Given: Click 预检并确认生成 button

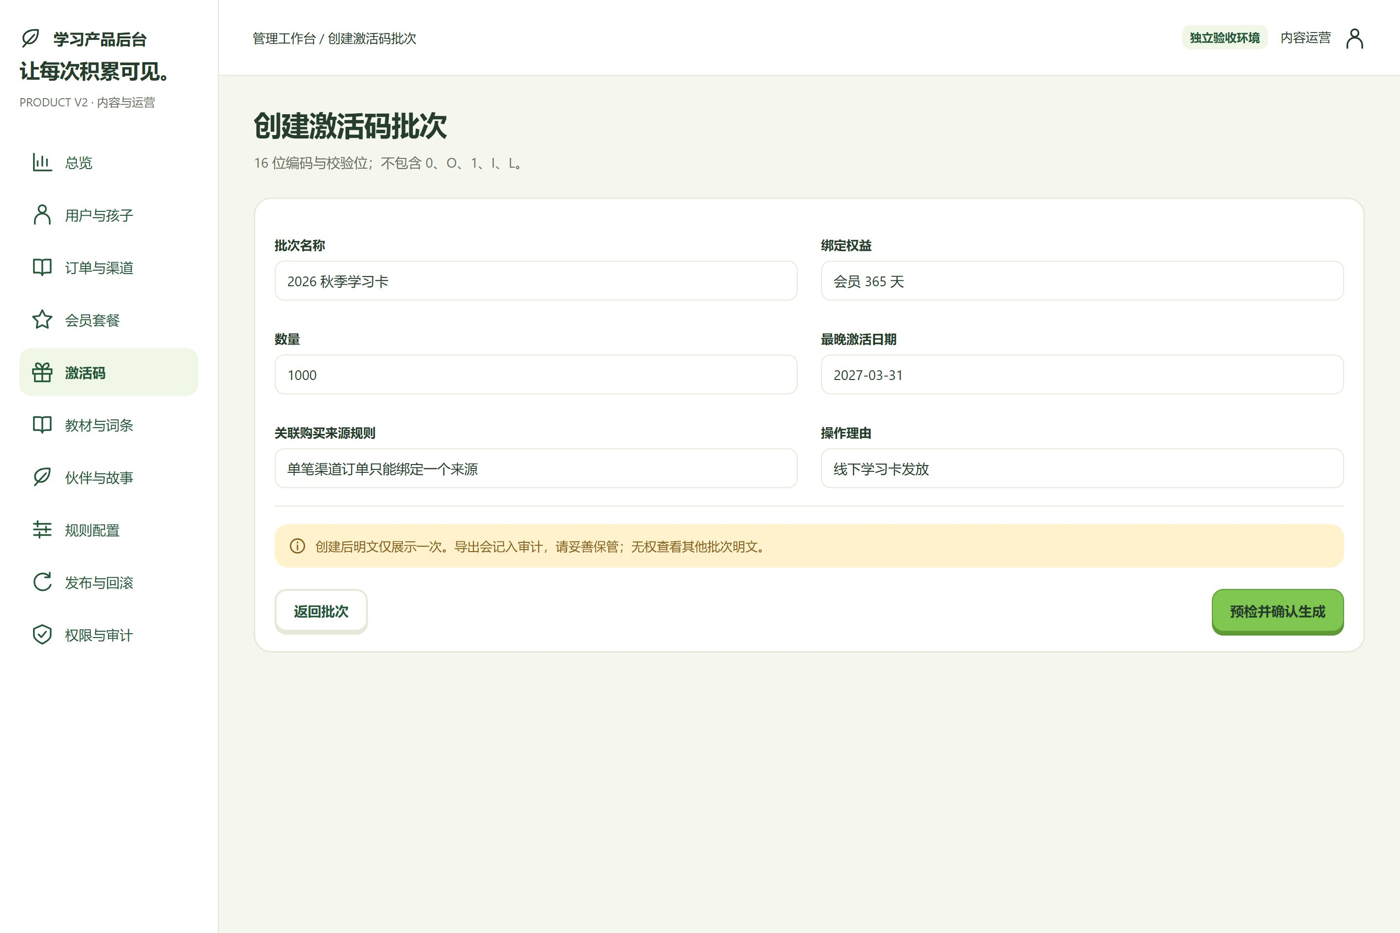Looking at the screenshot, I should (x=1277, y=612).
